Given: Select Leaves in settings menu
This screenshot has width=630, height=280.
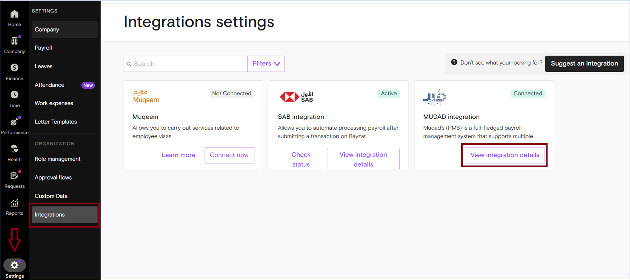Looking at the screenshot, I should tap(65, 66).
